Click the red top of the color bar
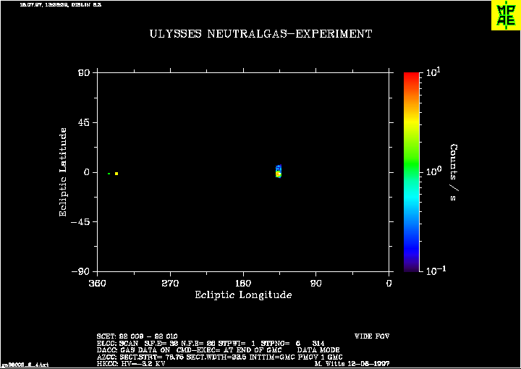Screen dimensions: 521x369 (x=411, y=78)
